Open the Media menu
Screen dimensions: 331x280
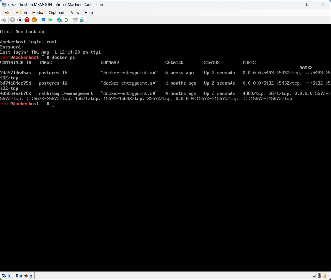tap(38, 12)
